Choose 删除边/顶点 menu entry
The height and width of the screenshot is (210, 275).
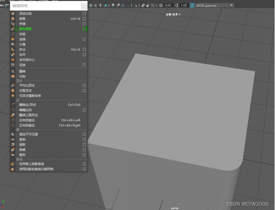click(28, 105)
